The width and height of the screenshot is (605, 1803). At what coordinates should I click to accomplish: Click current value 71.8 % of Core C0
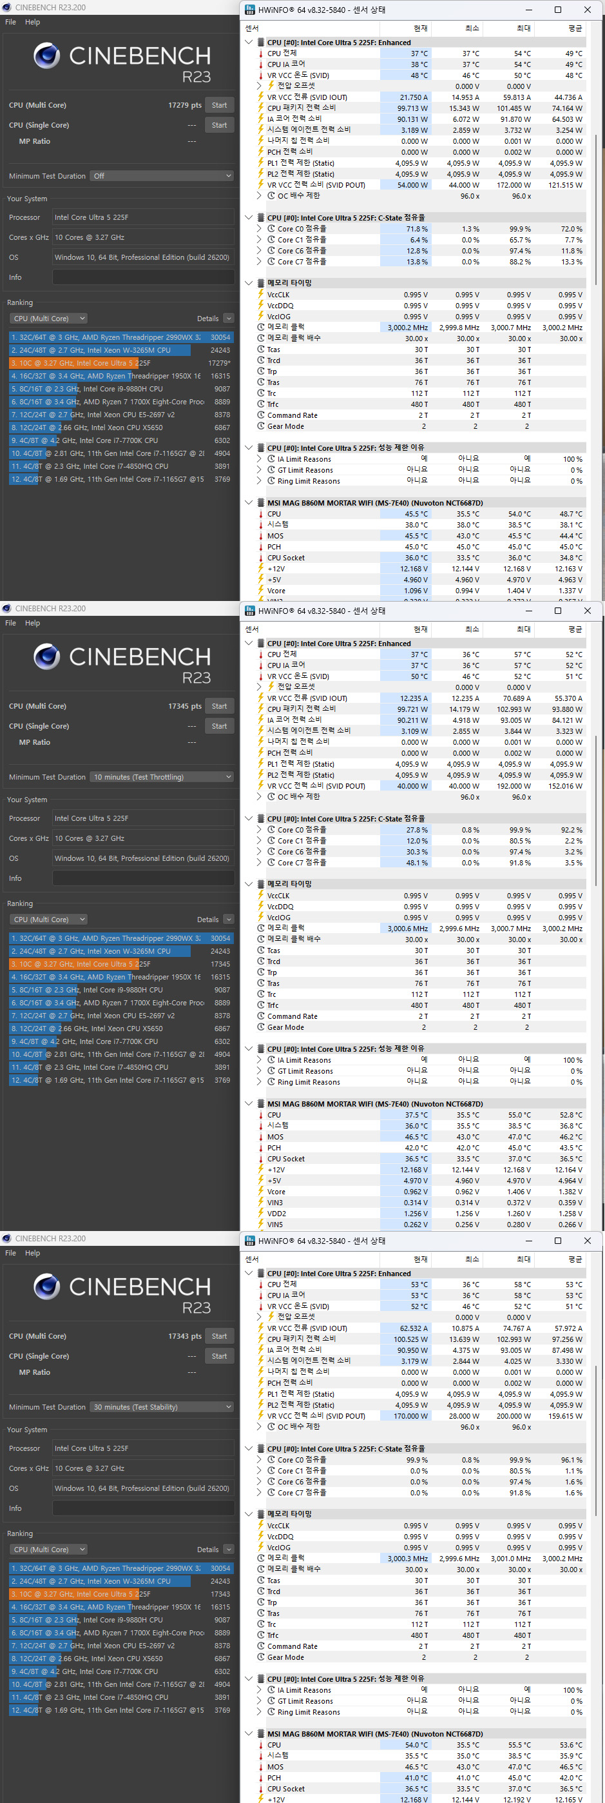pyautogui.click(x=417, y=229)
